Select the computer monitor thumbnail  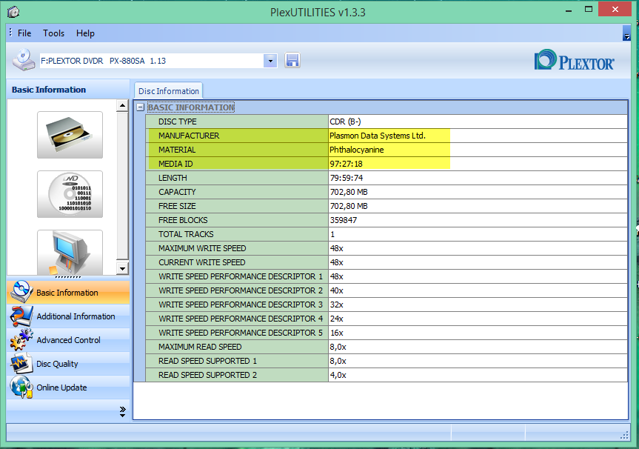[70, 253]
